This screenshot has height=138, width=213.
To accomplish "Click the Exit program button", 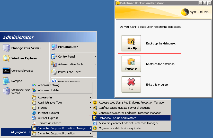I will (131, 84).
